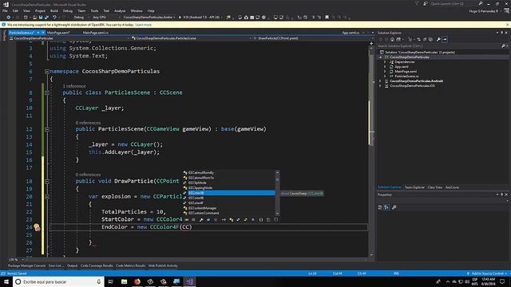Toggle the brackets filter in IntelliSense filter bar
Image resolution: width=511 pixels, height=287 pixels.
(261, 220)
